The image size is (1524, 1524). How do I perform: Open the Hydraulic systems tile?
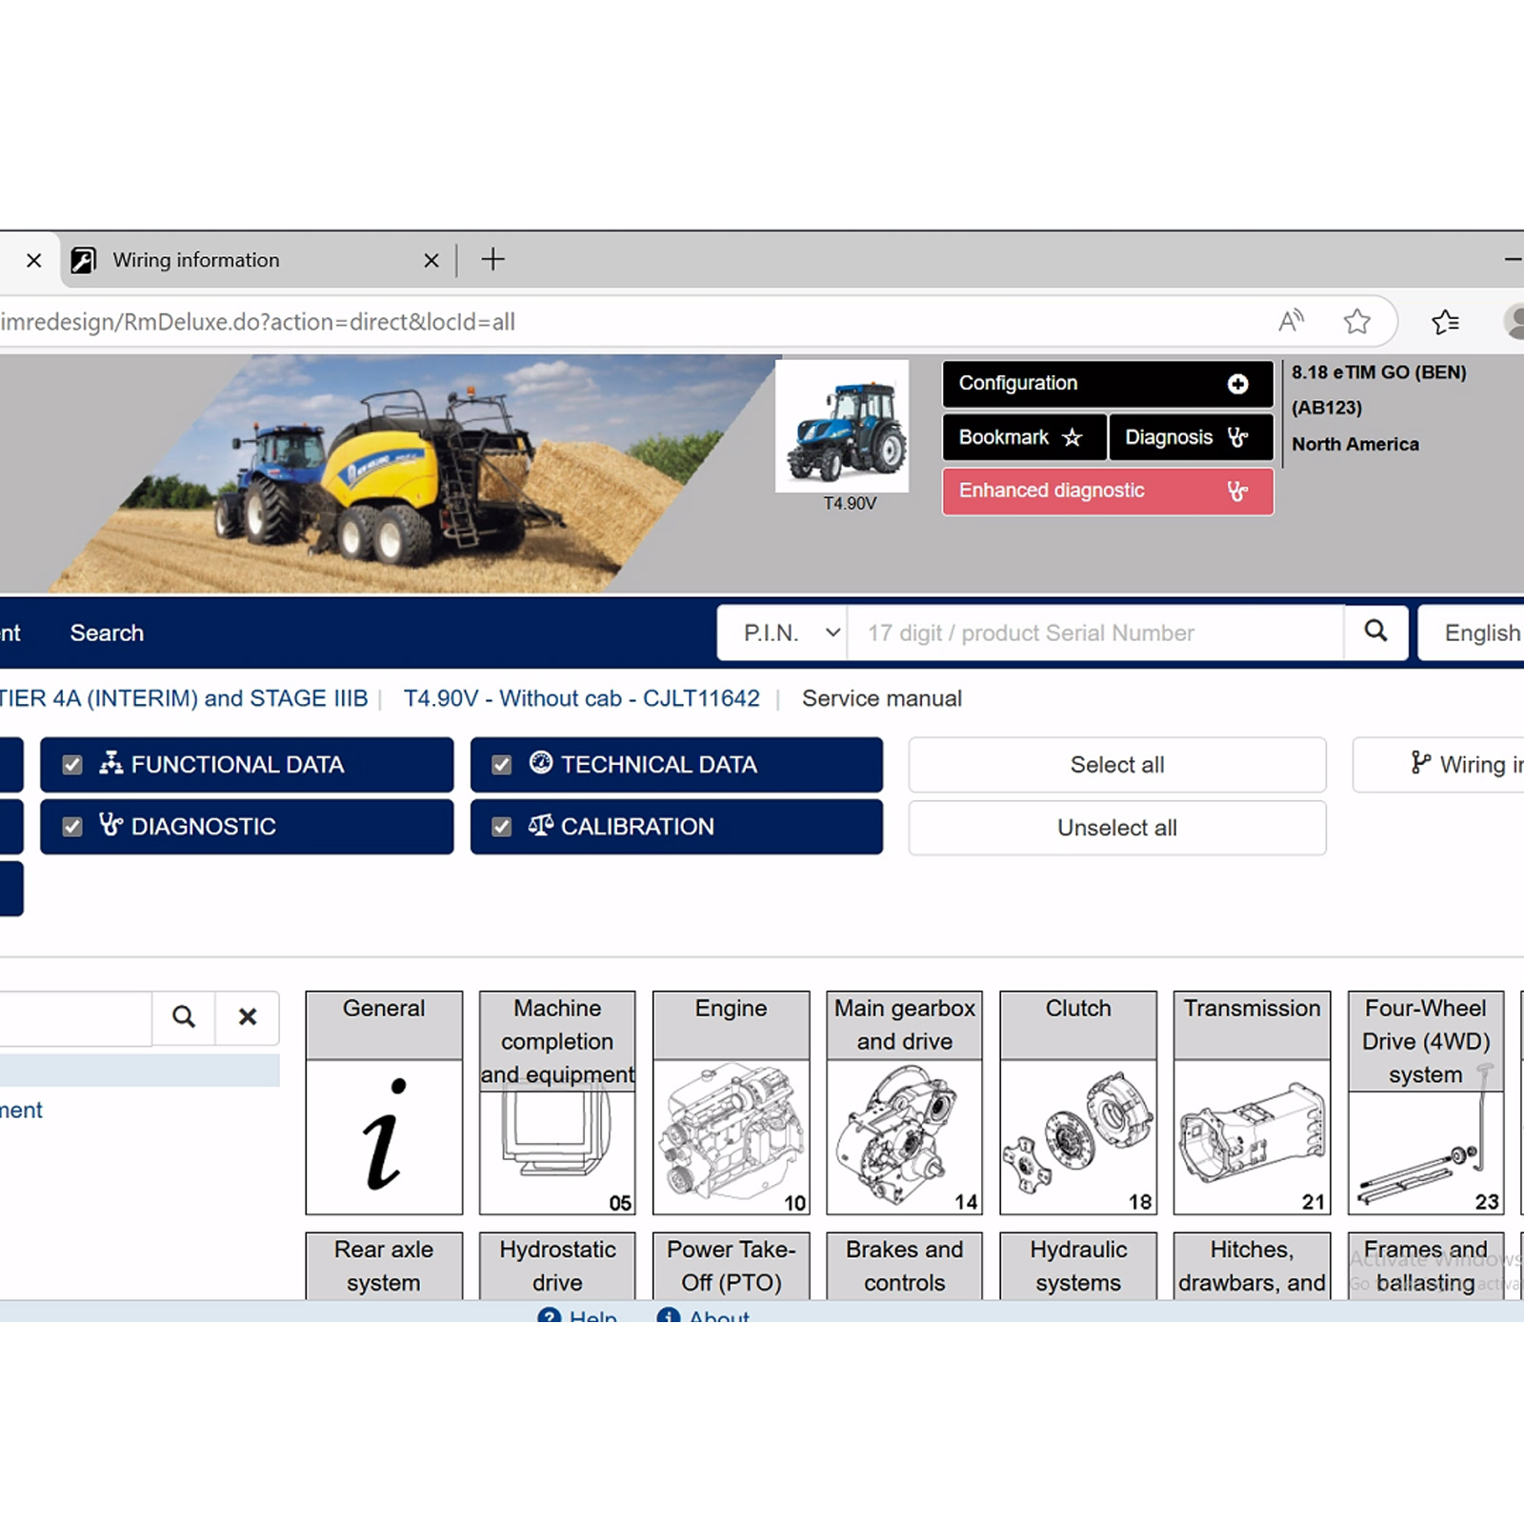click(1078, 1266)
